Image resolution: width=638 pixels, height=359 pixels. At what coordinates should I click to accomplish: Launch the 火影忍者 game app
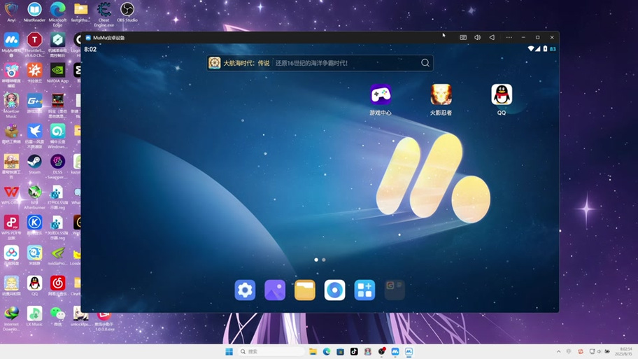441,95
